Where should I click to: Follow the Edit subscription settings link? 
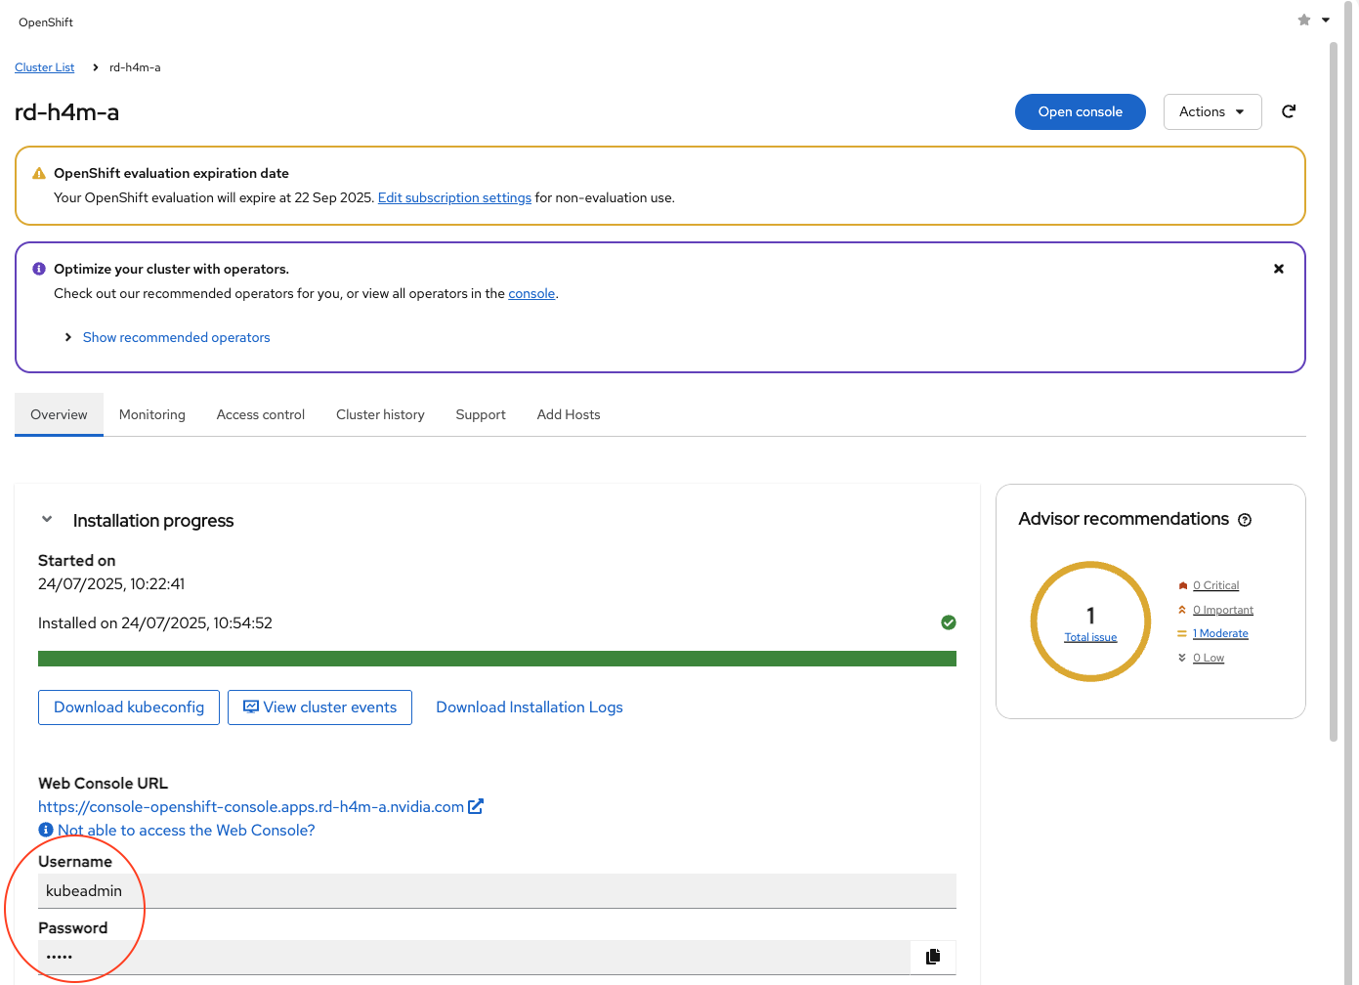(454, 197)
